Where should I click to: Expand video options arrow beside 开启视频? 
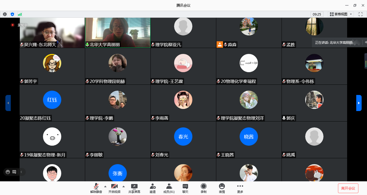124,186
